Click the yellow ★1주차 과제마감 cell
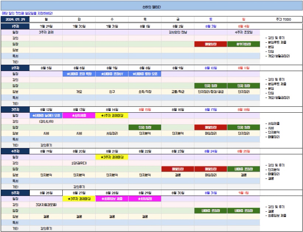Viewport: 303px width, 232px height. point(112,116)
